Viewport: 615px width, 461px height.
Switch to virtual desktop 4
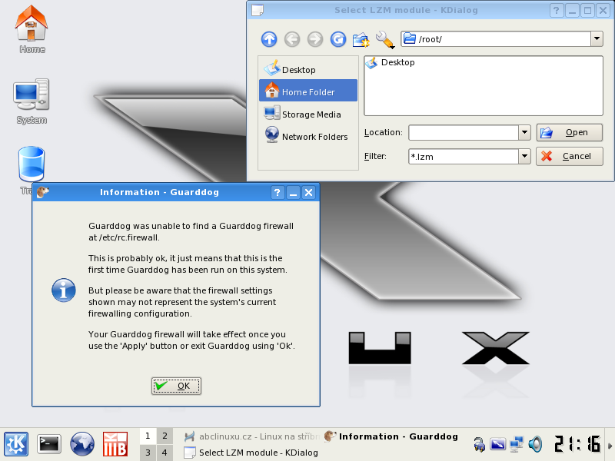coord(165,453)
